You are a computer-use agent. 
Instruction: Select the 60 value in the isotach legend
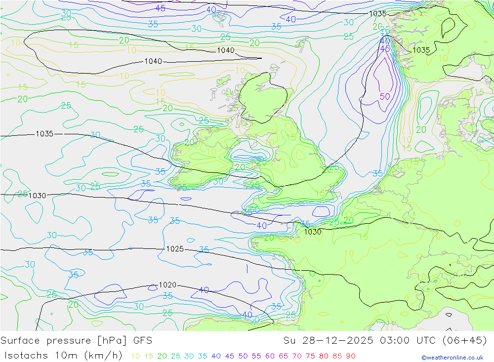(x=270, y=356)
